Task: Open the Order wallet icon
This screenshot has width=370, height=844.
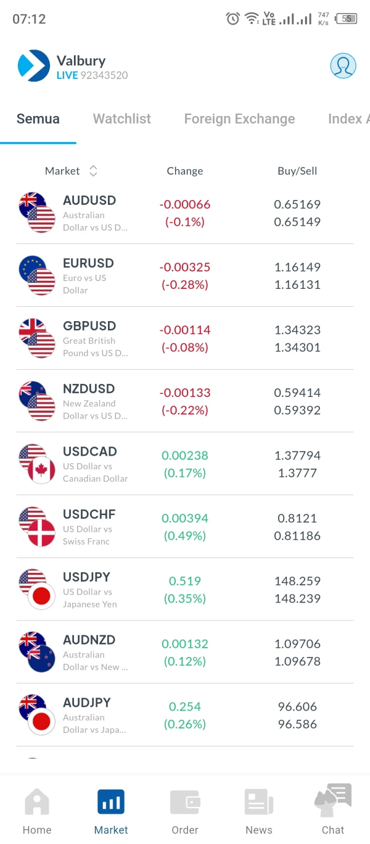Action: pos(185,803)
